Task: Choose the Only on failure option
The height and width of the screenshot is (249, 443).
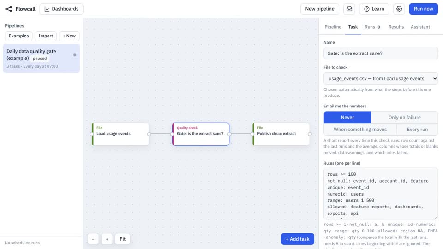Action: coord(404,117)
